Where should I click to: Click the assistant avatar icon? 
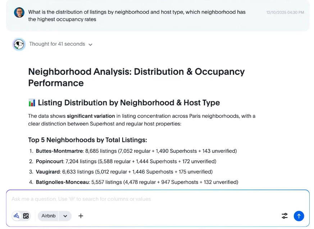(x=19, y=44)
